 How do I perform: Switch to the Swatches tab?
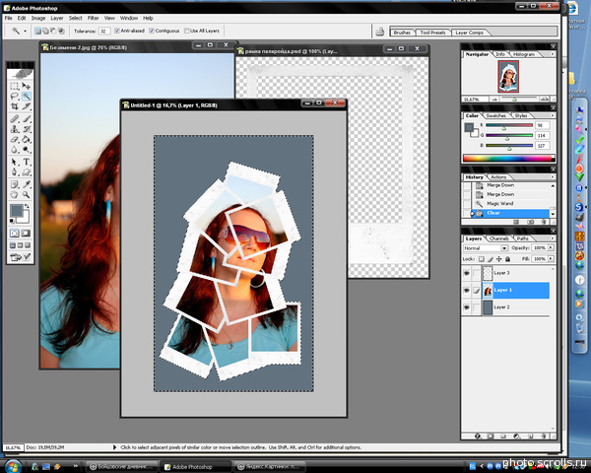click(495, 115)
